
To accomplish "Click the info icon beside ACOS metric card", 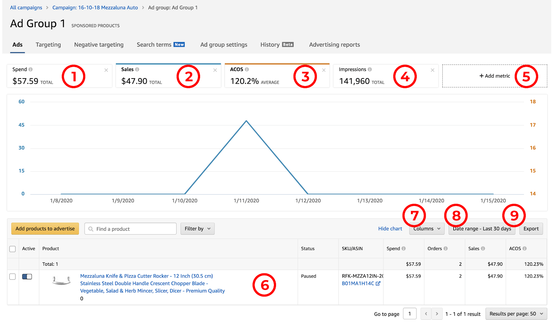I will pos(247,69).
